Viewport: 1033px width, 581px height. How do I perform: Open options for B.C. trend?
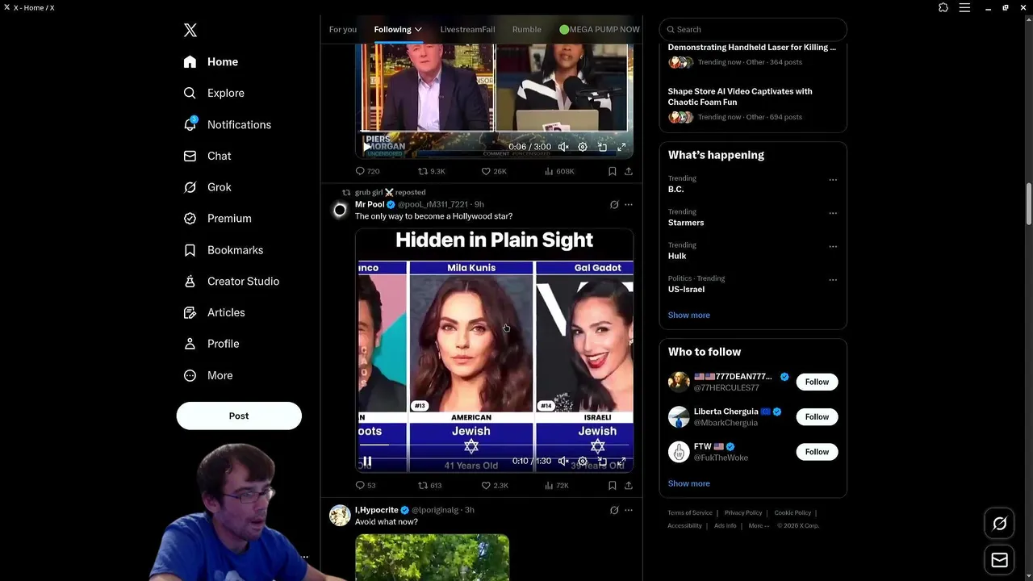[x=833, y=180]
